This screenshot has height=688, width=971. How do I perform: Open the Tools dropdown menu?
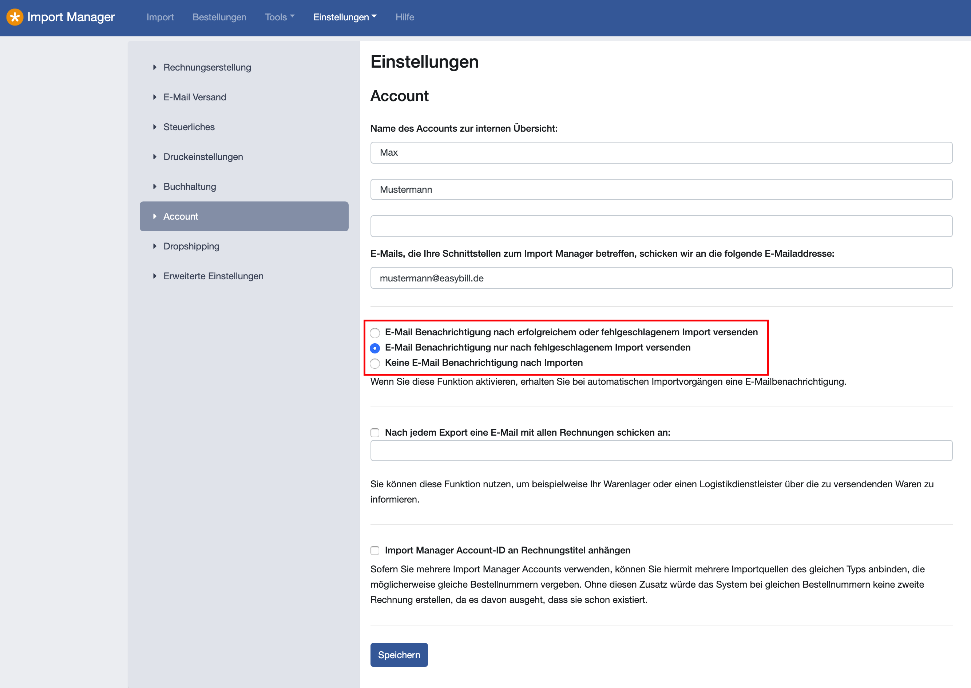tap(280, 17)
